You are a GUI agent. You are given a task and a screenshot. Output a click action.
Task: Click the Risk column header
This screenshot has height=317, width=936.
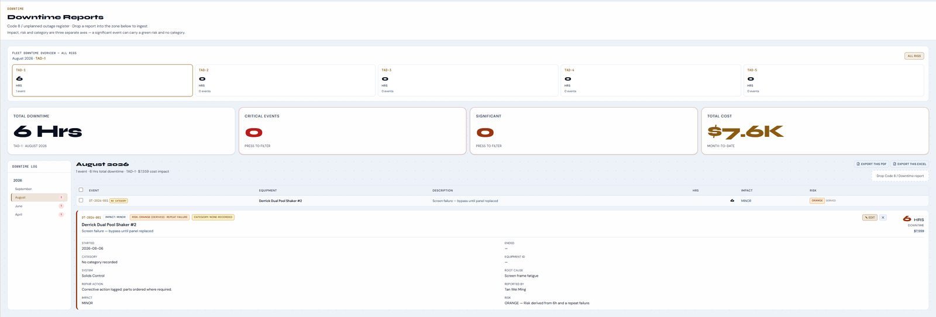pyautogui.click(x=813, y=191)
